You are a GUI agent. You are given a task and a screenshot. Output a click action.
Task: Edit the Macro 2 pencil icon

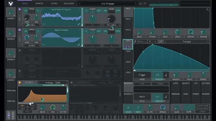click(x=14, y=36)
